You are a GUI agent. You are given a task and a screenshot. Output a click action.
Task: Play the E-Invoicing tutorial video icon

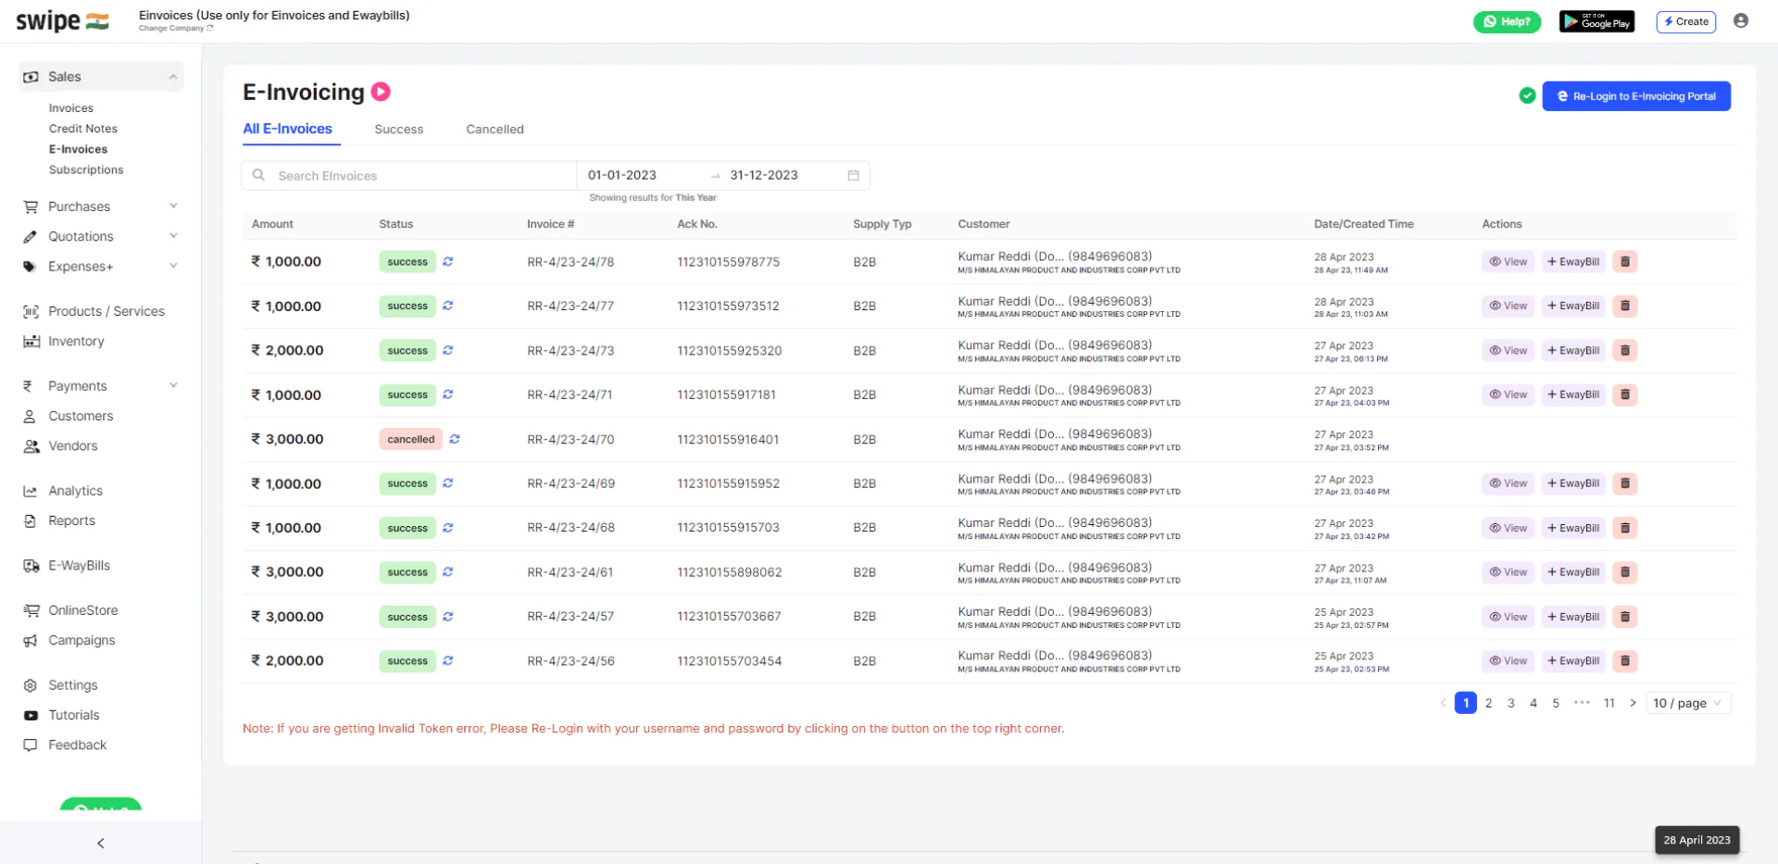click(381, 92)
